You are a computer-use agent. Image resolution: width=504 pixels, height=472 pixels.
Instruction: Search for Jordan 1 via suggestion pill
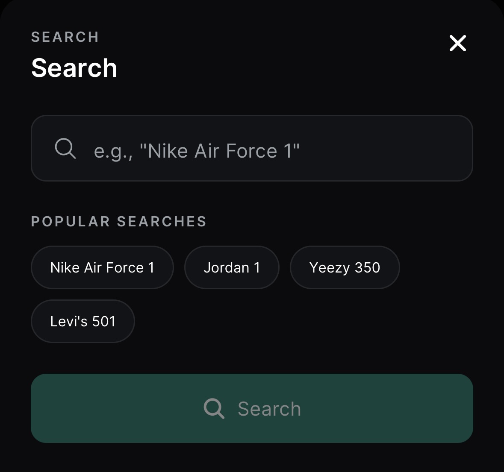coord(232,267)
